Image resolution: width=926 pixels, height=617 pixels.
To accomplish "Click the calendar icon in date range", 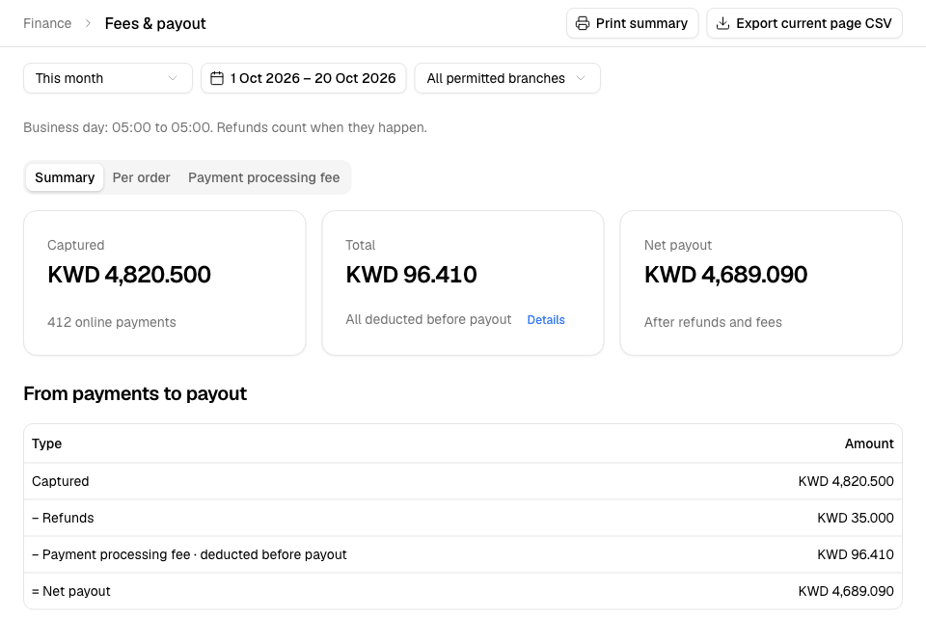I will coord(217,78).
